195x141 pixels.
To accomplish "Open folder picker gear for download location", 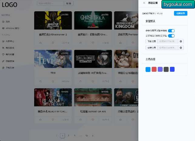I will [x=181, y=41].
